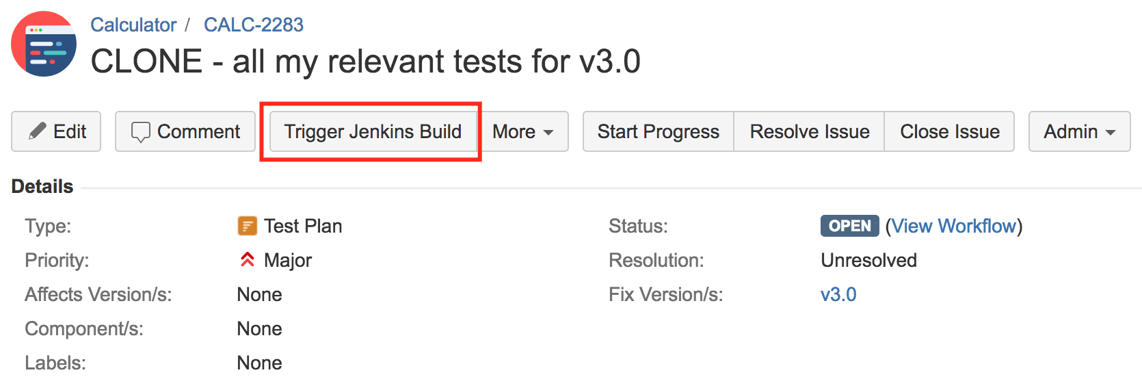Screen dimensions: 1142x390
Task: Click the pencil icon on Edit
Action: 38,131
